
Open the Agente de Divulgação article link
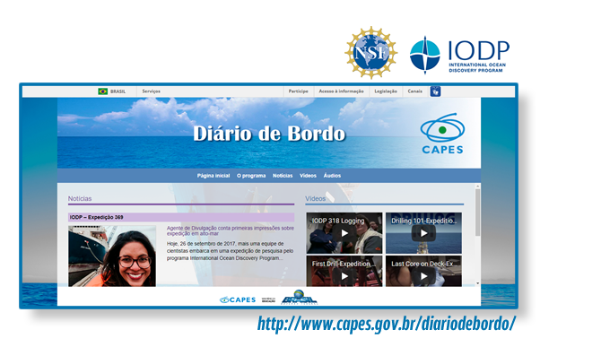[x=230, y=230]
